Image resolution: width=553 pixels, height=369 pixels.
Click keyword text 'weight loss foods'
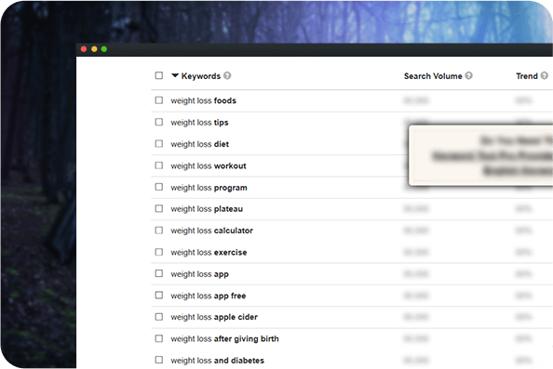[204, 100]
